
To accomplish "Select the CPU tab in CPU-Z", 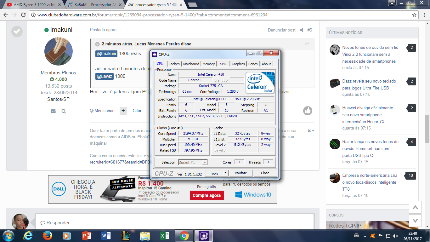I will click(x=160, y=64).
